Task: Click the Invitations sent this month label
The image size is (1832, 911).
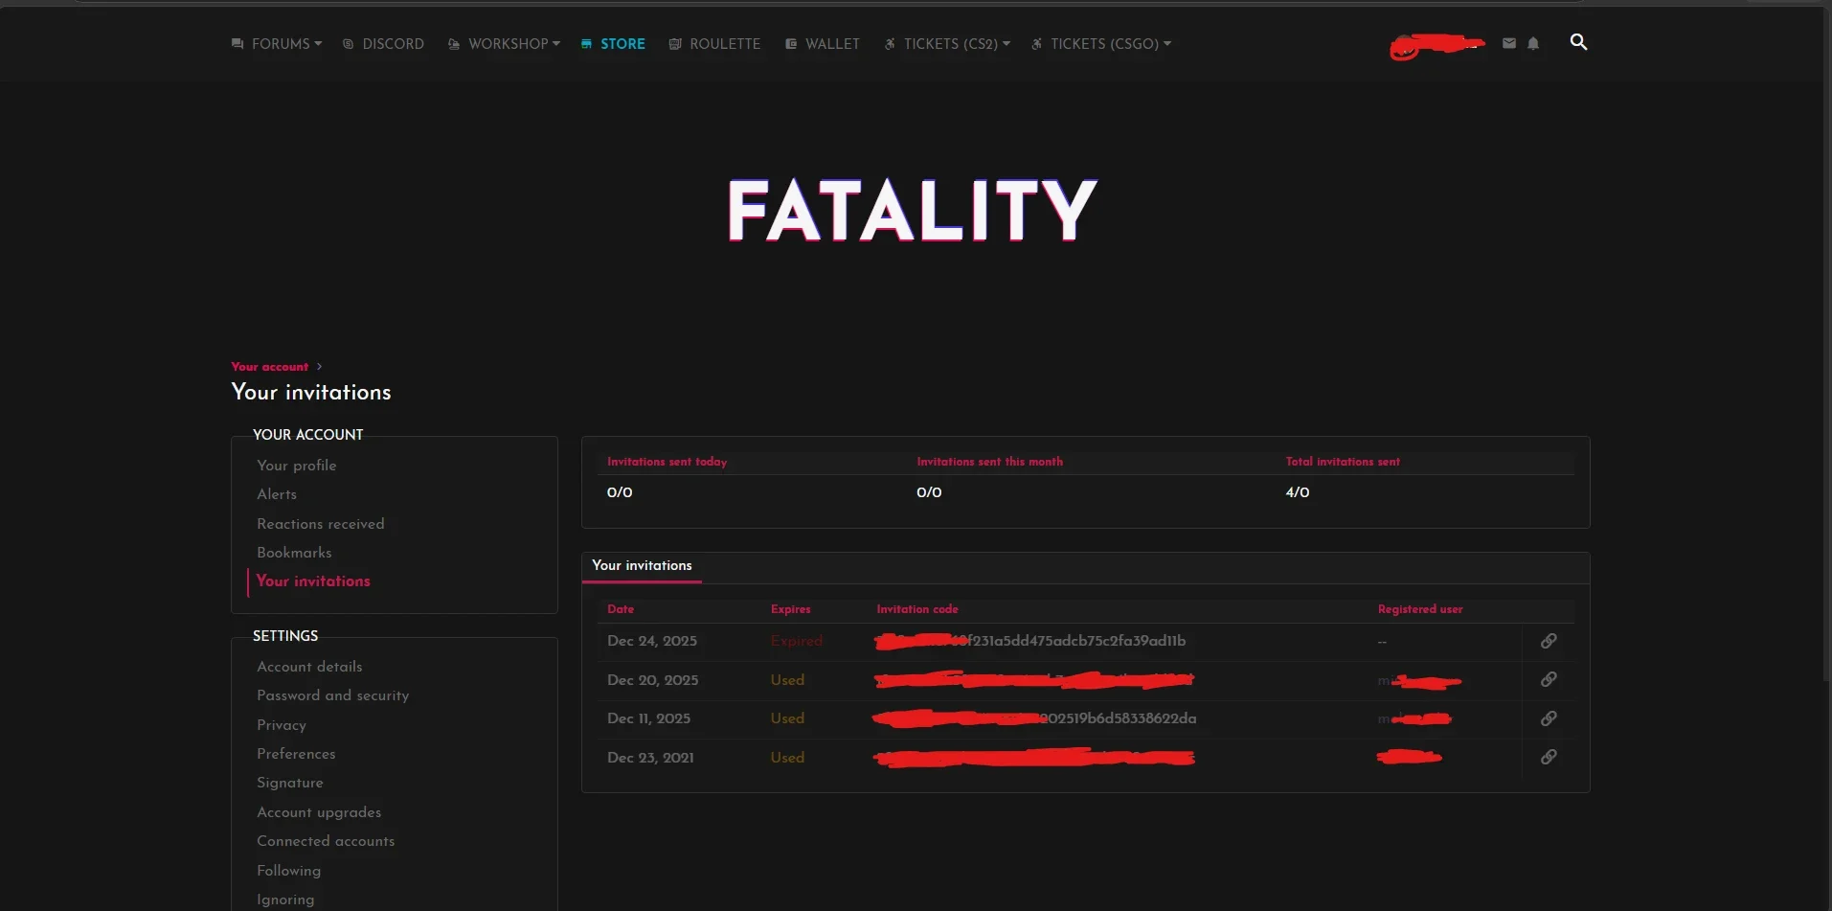Action: pyautogui.click(x=989, y=462)
